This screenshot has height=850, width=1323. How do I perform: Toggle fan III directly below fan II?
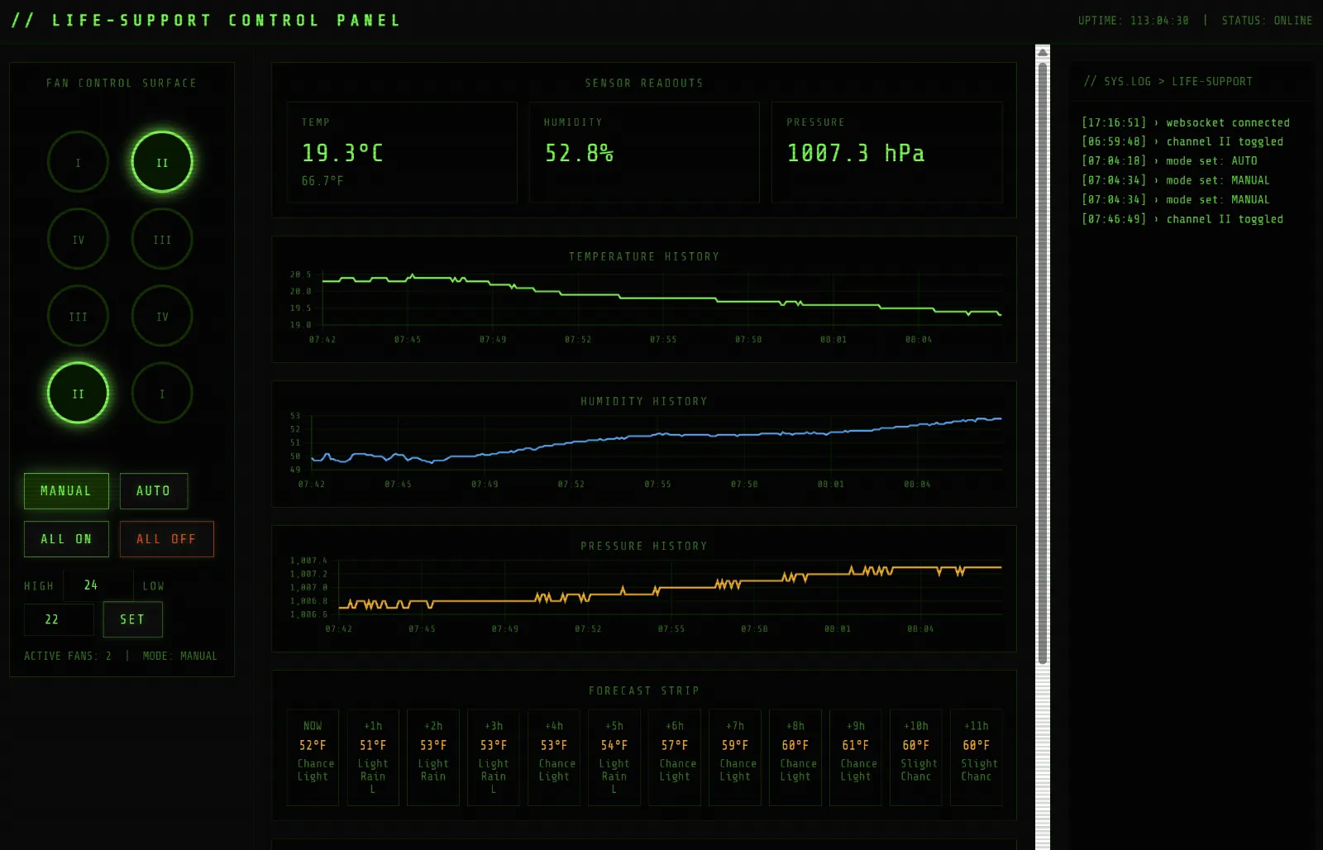point(162,239)
